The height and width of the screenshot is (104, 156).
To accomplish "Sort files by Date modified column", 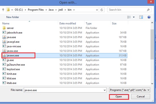I will (68, 23).
